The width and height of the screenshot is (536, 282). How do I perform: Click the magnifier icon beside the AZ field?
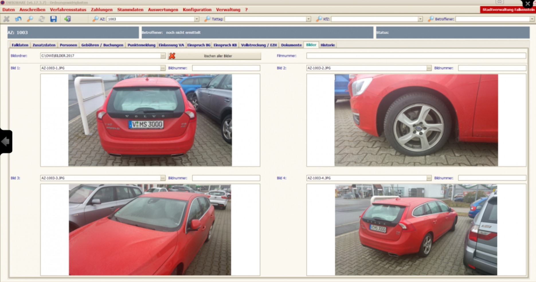[95, 19]
